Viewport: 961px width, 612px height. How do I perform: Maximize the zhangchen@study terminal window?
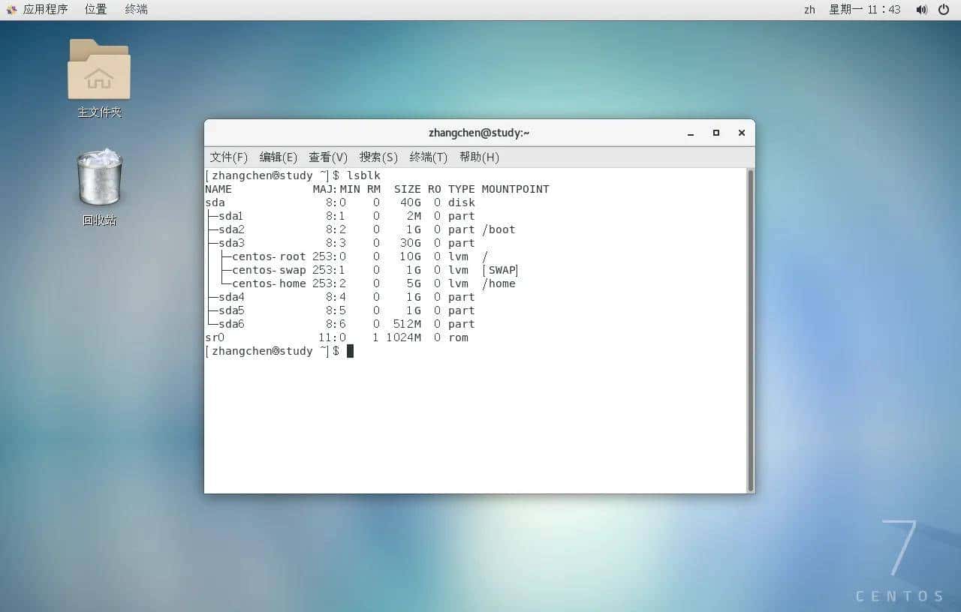716,133
